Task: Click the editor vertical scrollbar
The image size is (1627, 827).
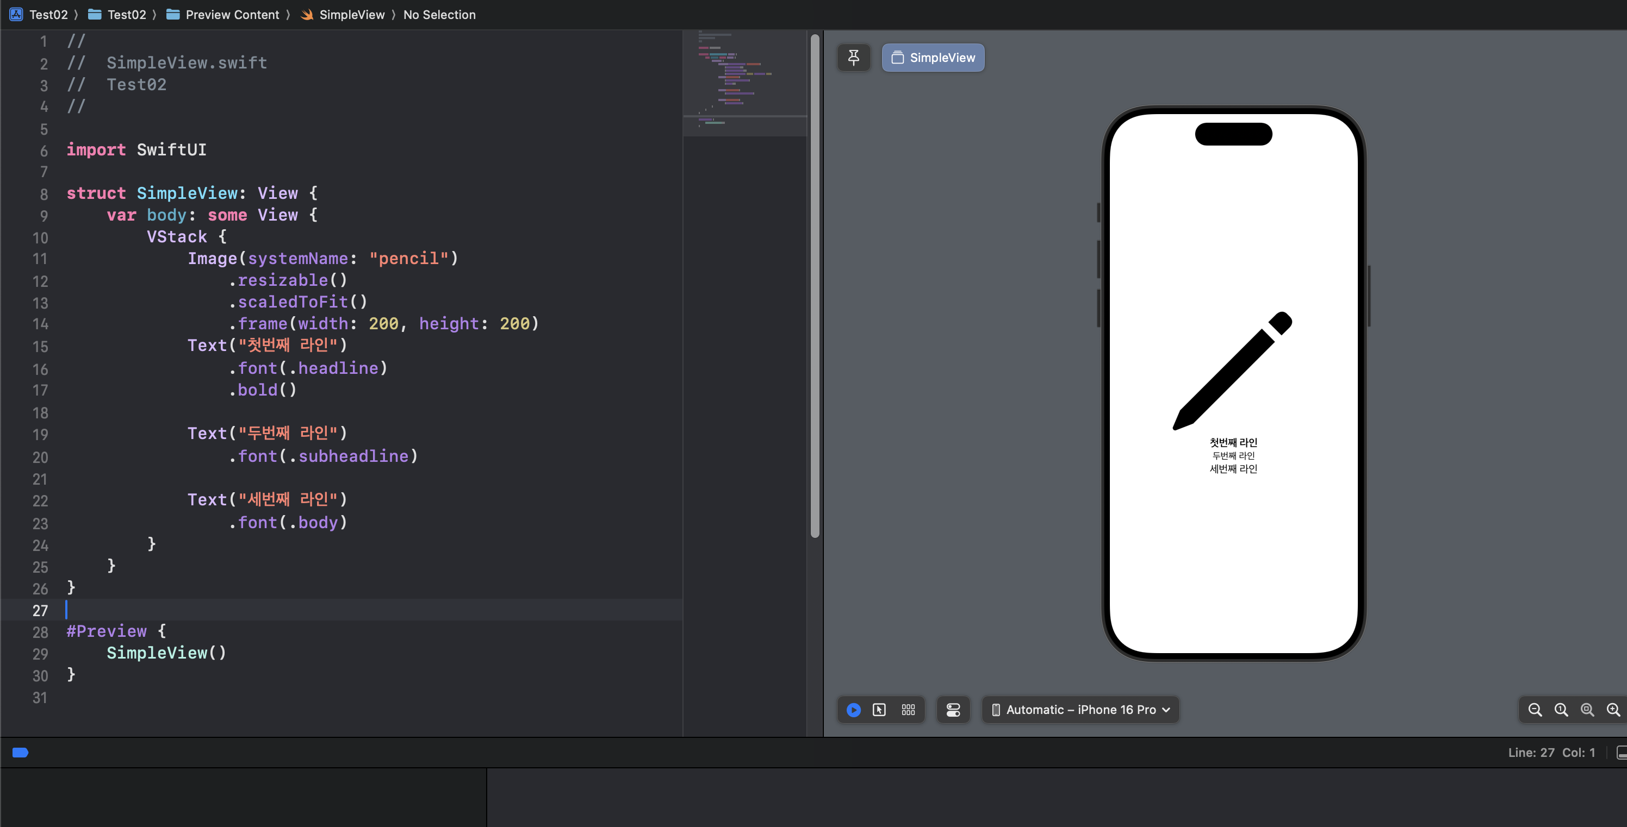Action: tap(815, 284)
